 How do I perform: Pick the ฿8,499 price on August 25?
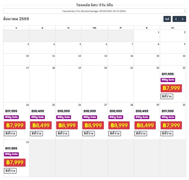[x=41, y=125]
